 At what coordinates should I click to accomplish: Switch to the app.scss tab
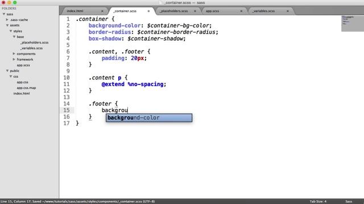pyautogui.click(x=212, y=11)
